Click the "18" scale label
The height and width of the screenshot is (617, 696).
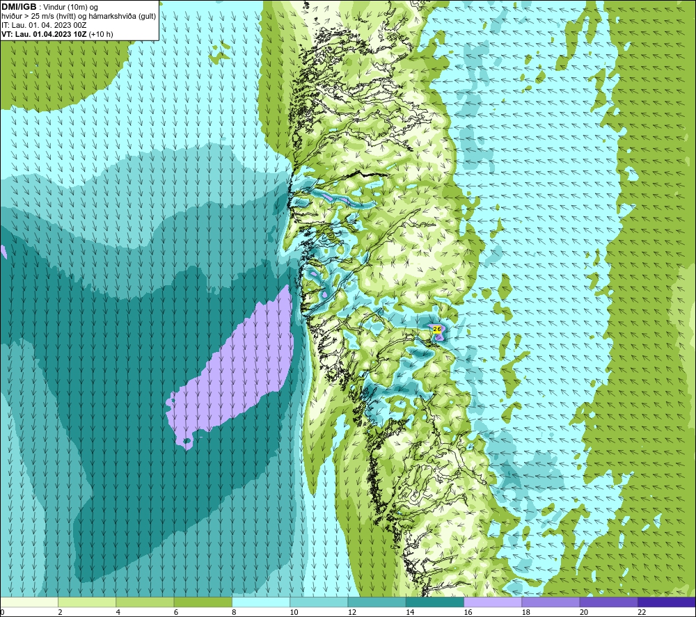tap(526, 612)
